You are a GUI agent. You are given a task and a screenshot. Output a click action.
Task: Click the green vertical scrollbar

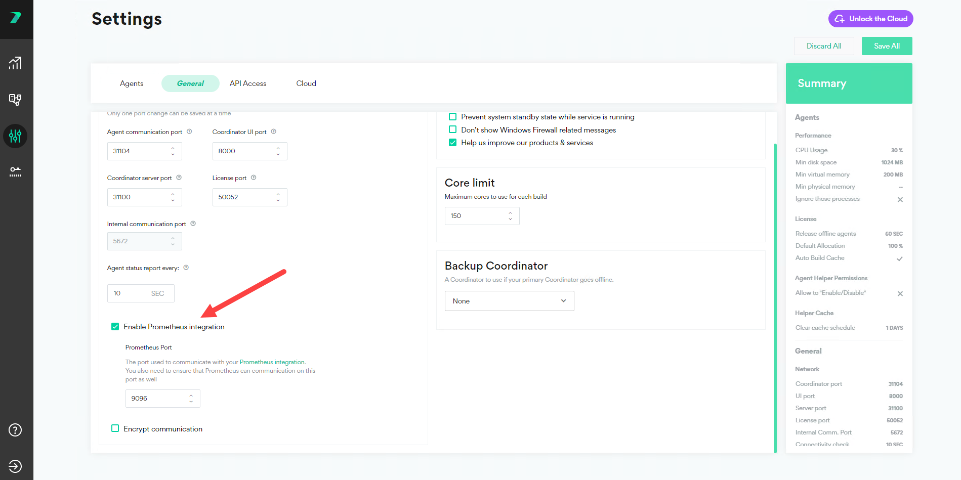(775, 297)
